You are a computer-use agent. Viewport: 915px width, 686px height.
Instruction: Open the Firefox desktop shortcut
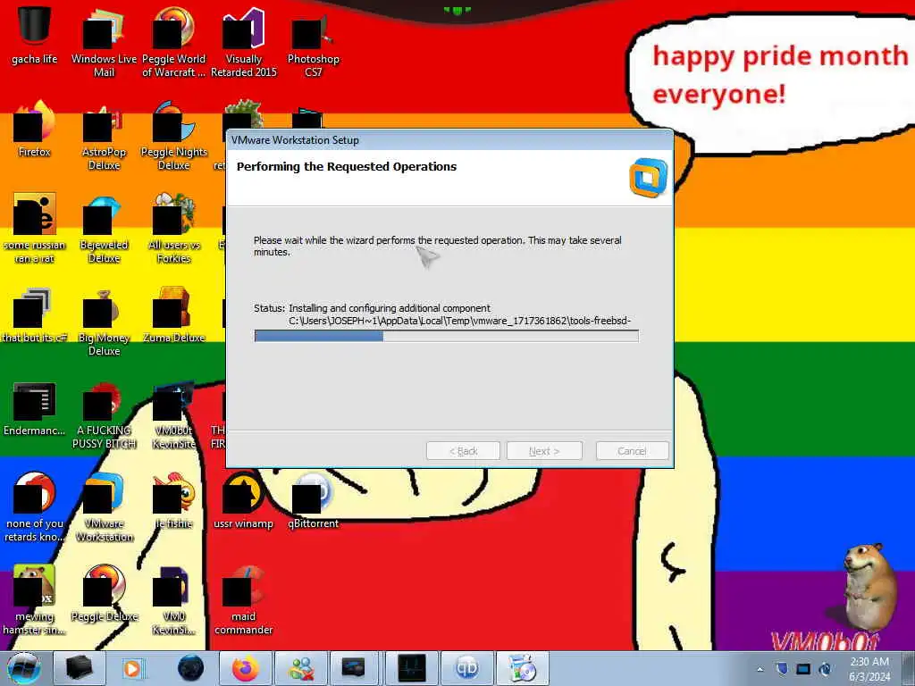point(35,129)
